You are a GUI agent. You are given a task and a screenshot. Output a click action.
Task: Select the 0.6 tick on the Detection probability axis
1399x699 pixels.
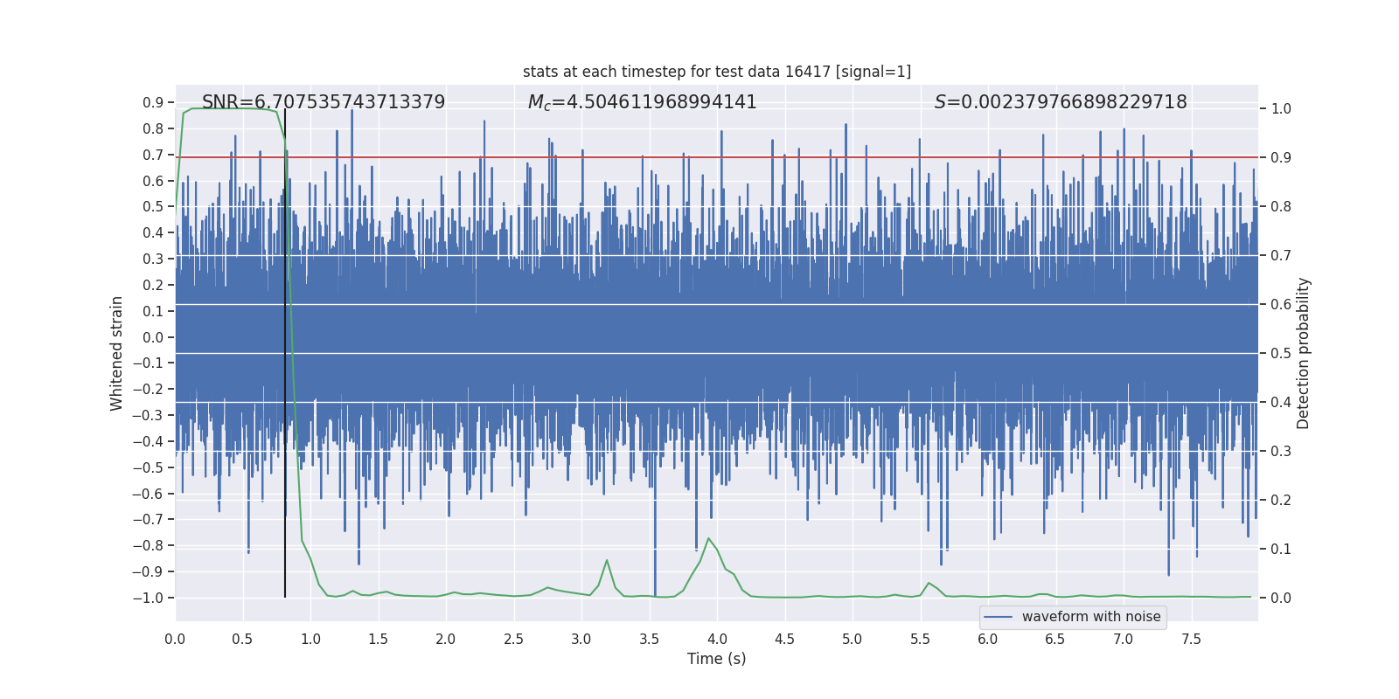coord(1281,305)
